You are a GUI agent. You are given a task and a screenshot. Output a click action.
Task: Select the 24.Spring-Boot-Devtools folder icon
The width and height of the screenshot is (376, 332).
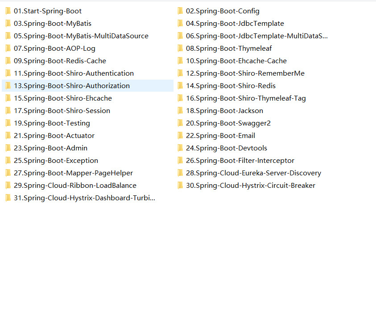coord(180,148)
